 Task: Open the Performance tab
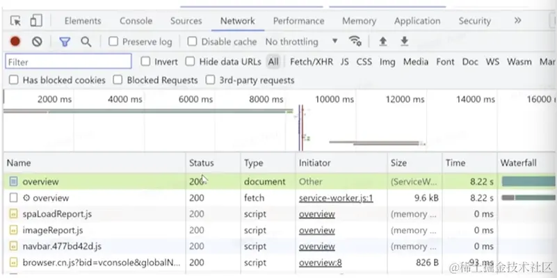[x=298, y=21]
